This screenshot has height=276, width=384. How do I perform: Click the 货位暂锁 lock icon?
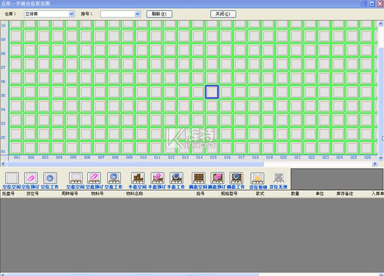click(257, 178)
